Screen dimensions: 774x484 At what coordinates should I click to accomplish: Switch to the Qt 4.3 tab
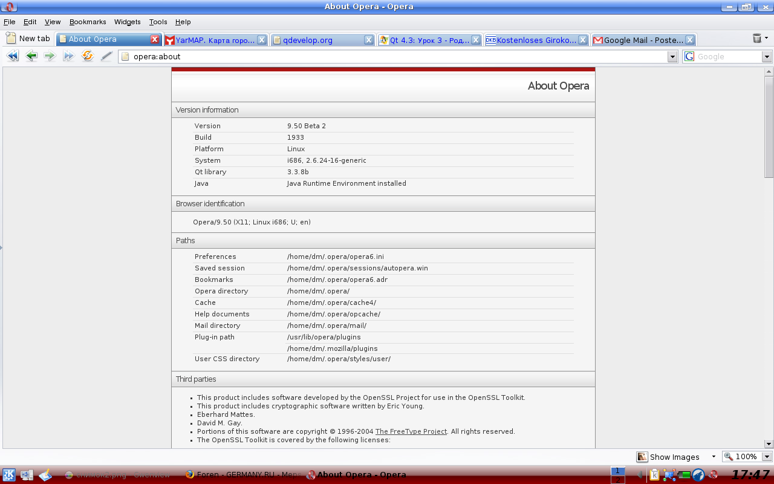(429, 40)
